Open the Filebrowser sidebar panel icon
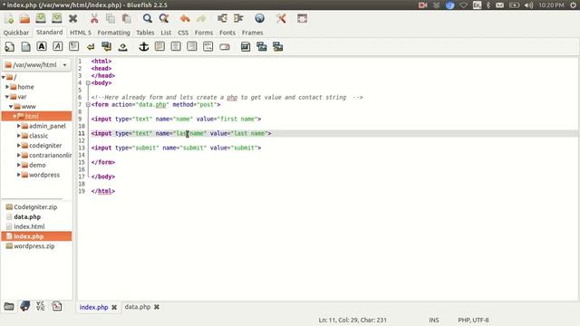This screenshot has height=326, width=580. (x=9, y=306)
